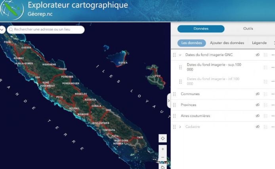Grab the drag handle of Communes layer
The height and width of the screenshot is (169, 275).
click(x=174, y=94)
